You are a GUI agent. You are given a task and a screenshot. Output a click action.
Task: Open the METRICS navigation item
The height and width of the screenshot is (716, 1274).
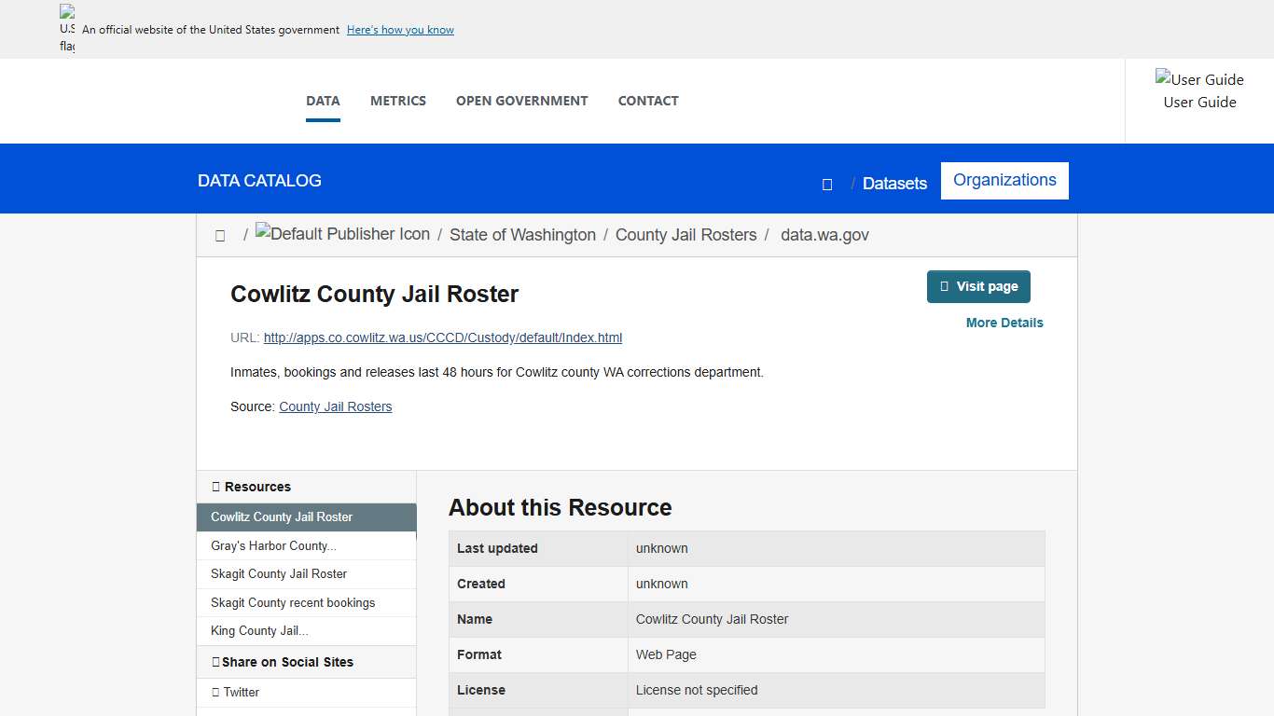click(x=398, y=101)
